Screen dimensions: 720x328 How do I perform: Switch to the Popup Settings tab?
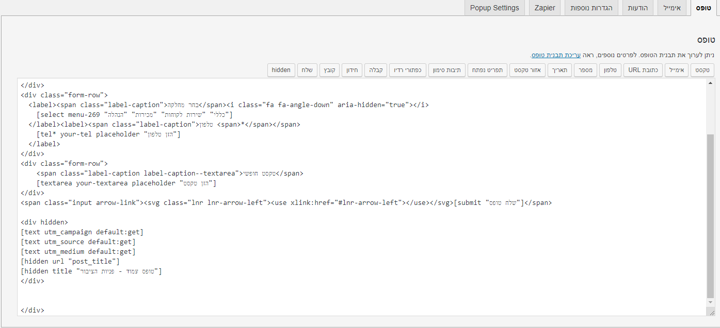(494, 8)
